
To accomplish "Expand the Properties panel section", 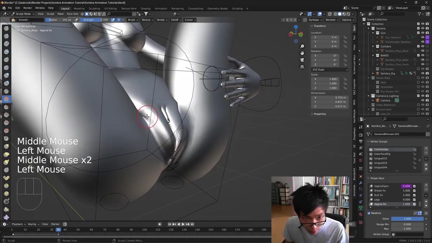I will tap(319, 114).
